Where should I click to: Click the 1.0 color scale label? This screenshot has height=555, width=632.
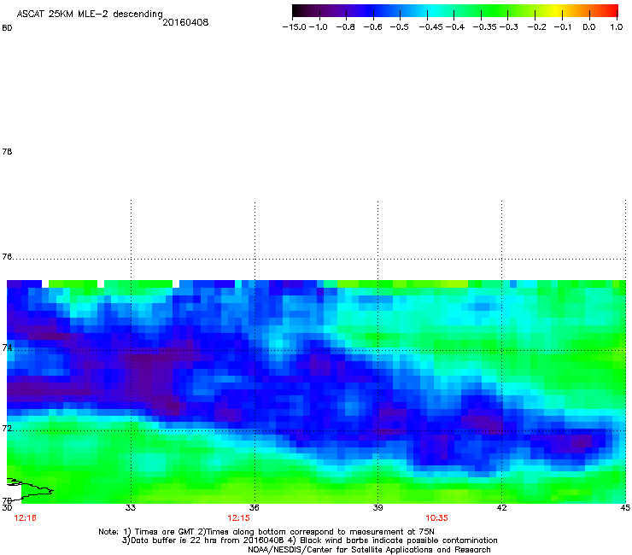pos(617,27)
